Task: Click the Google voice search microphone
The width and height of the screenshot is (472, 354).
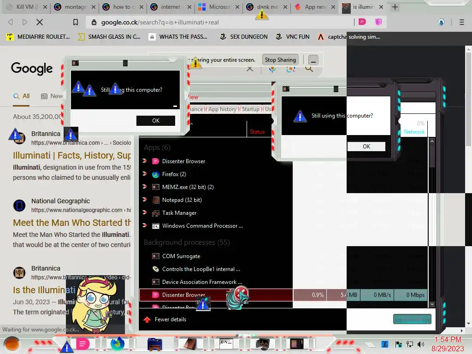Action: [x=272, y=69]
